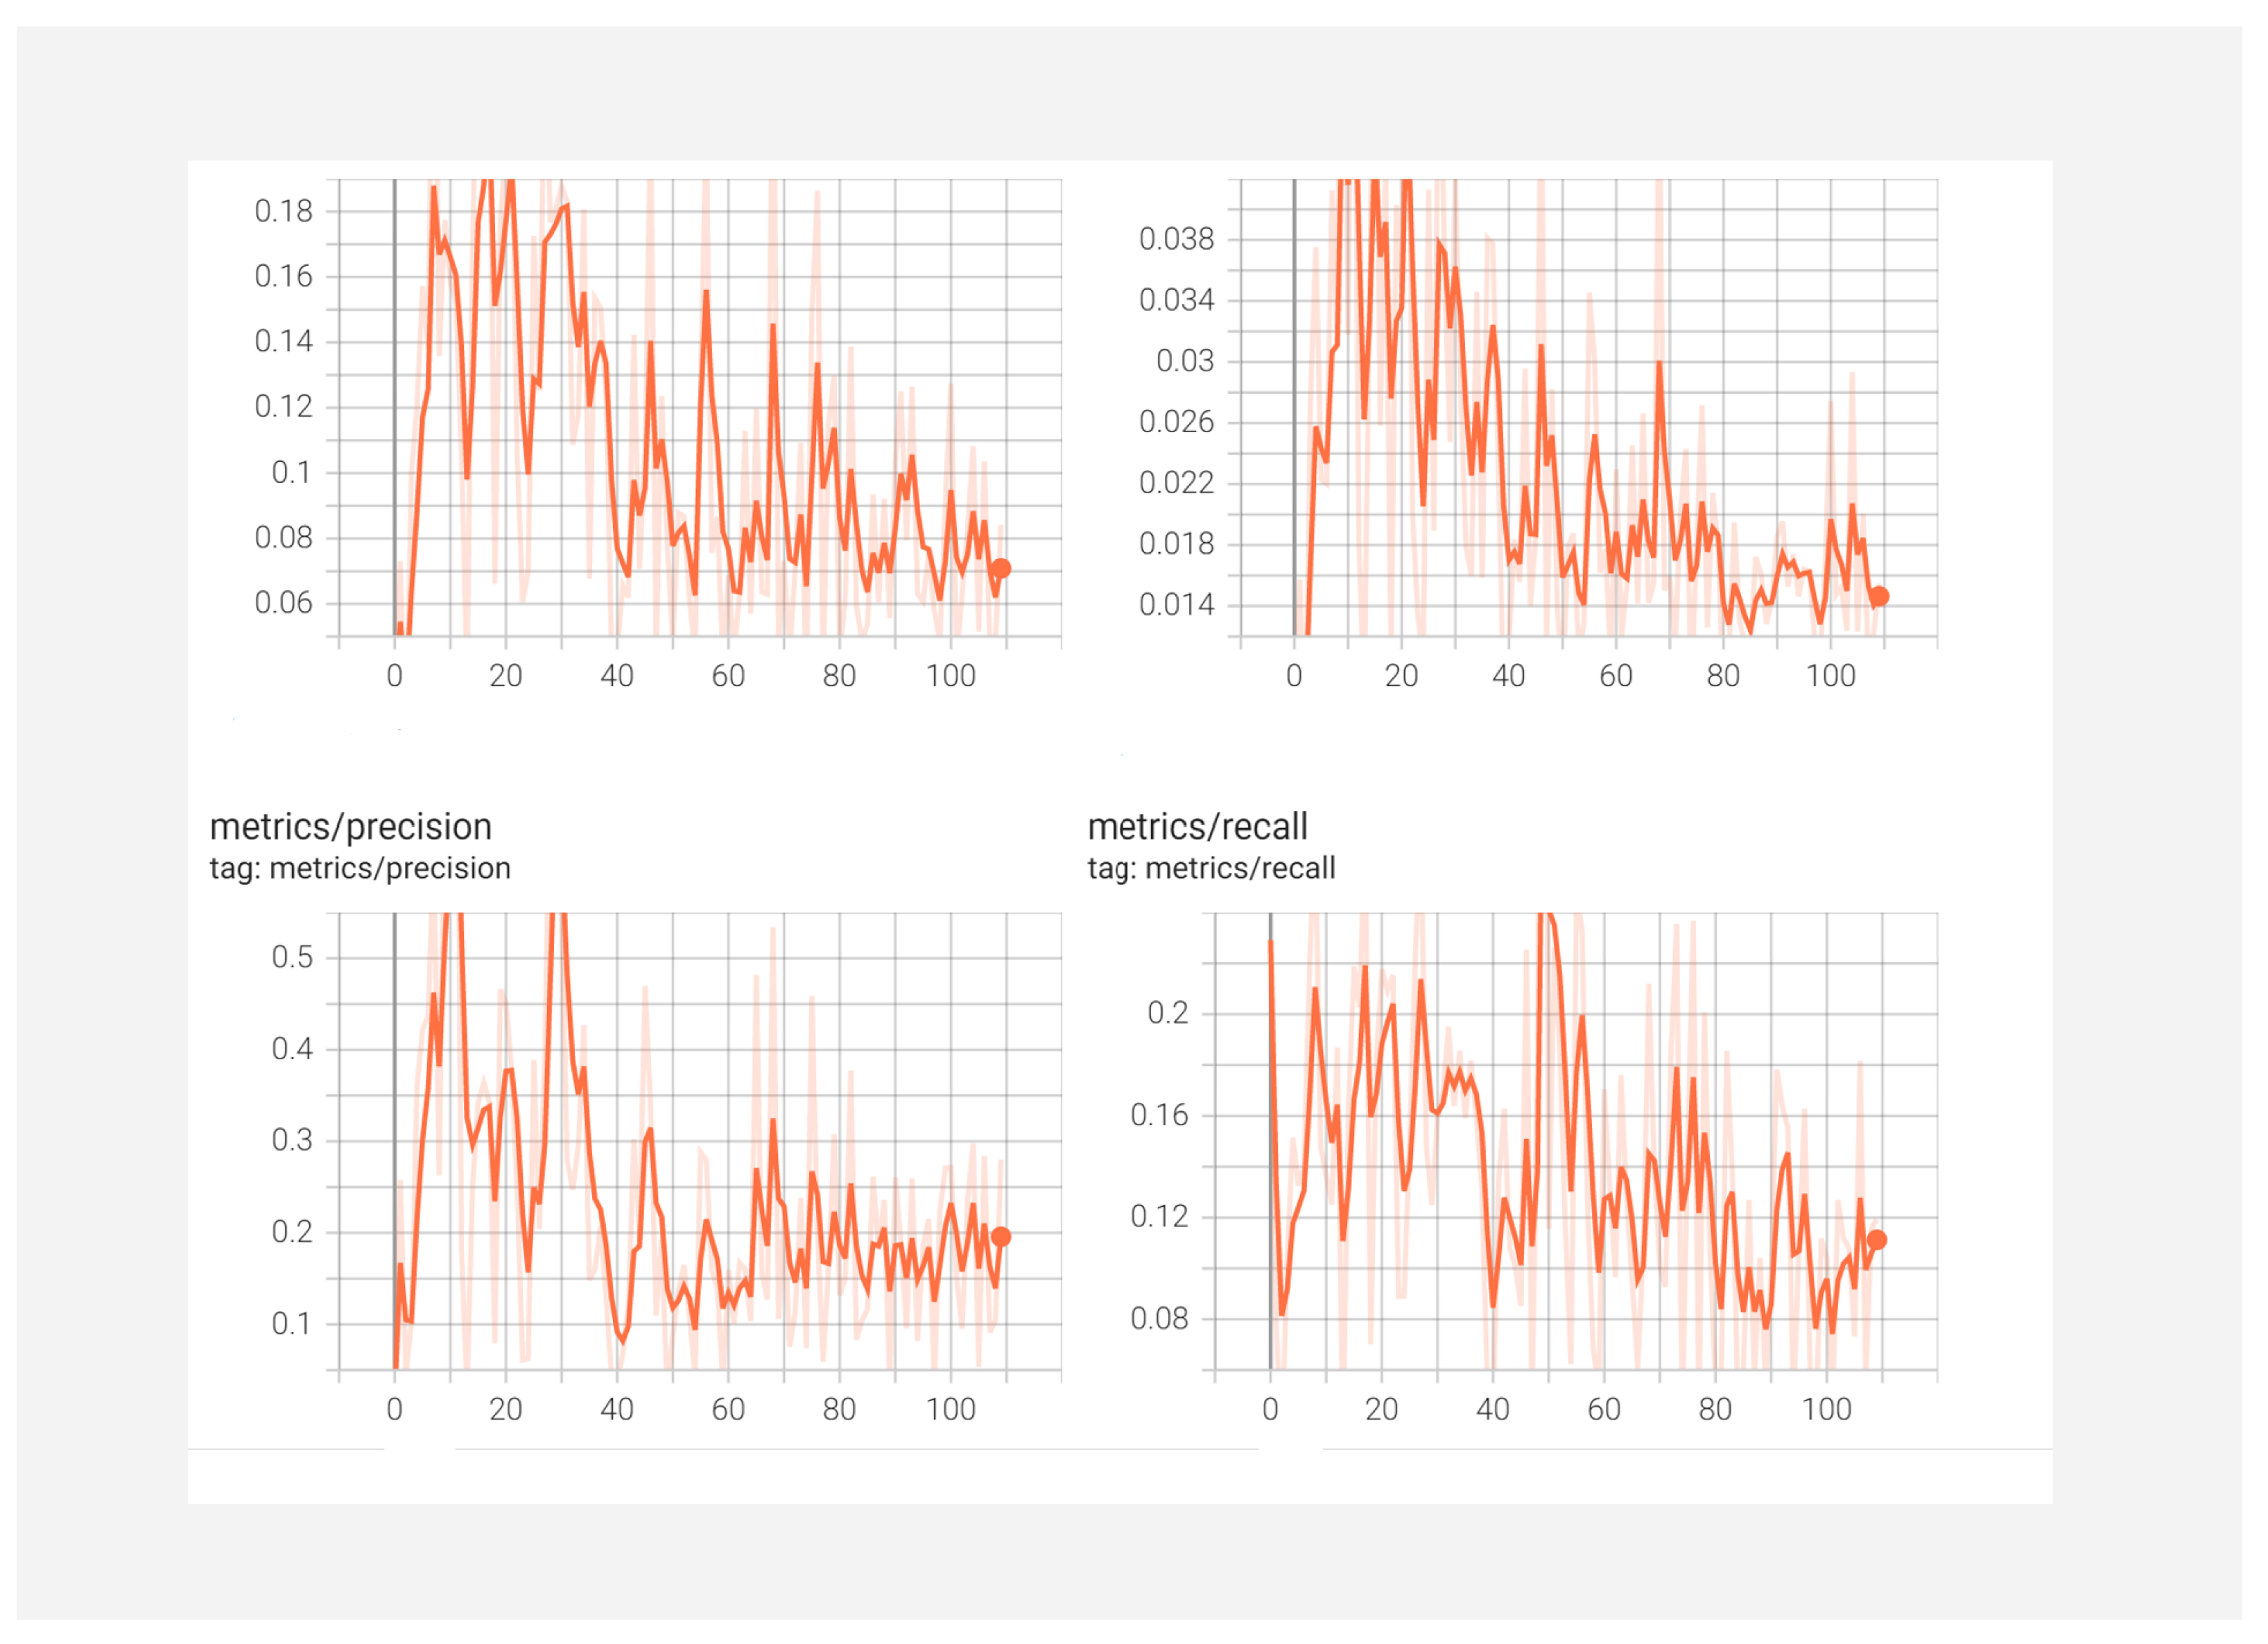Click x-axis label 40 under recall chart
2268x1644 pixels.
pos(1492,1410)
